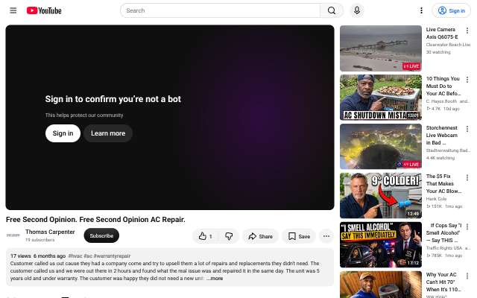Open options for Live Camera Axis video

pyautogui.click(x=467, y=31)
